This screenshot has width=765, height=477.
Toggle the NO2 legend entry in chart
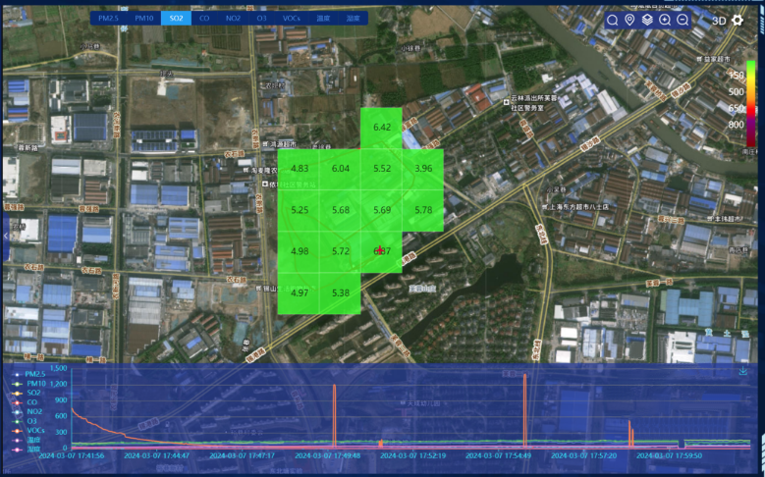click(x=29, y=411)
